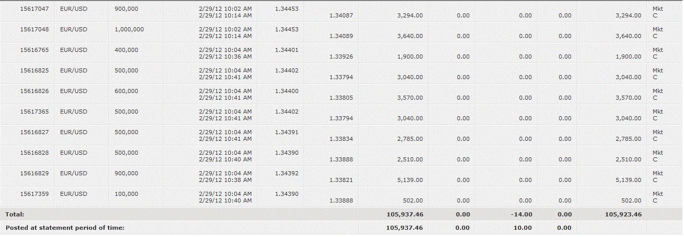684x237 pixels.
Task: Click the "Posted at statement period of time" label
Action: point(65,227)
